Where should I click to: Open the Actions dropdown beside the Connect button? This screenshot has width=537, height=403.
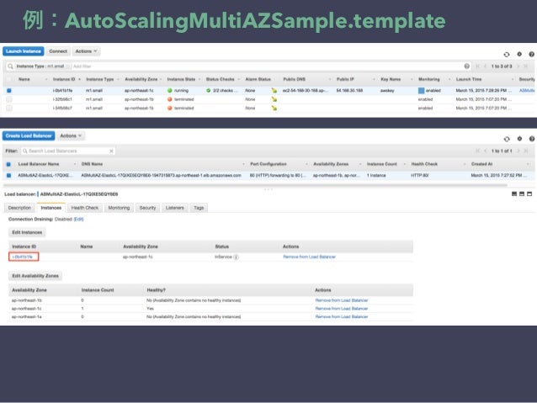[86, 51]
